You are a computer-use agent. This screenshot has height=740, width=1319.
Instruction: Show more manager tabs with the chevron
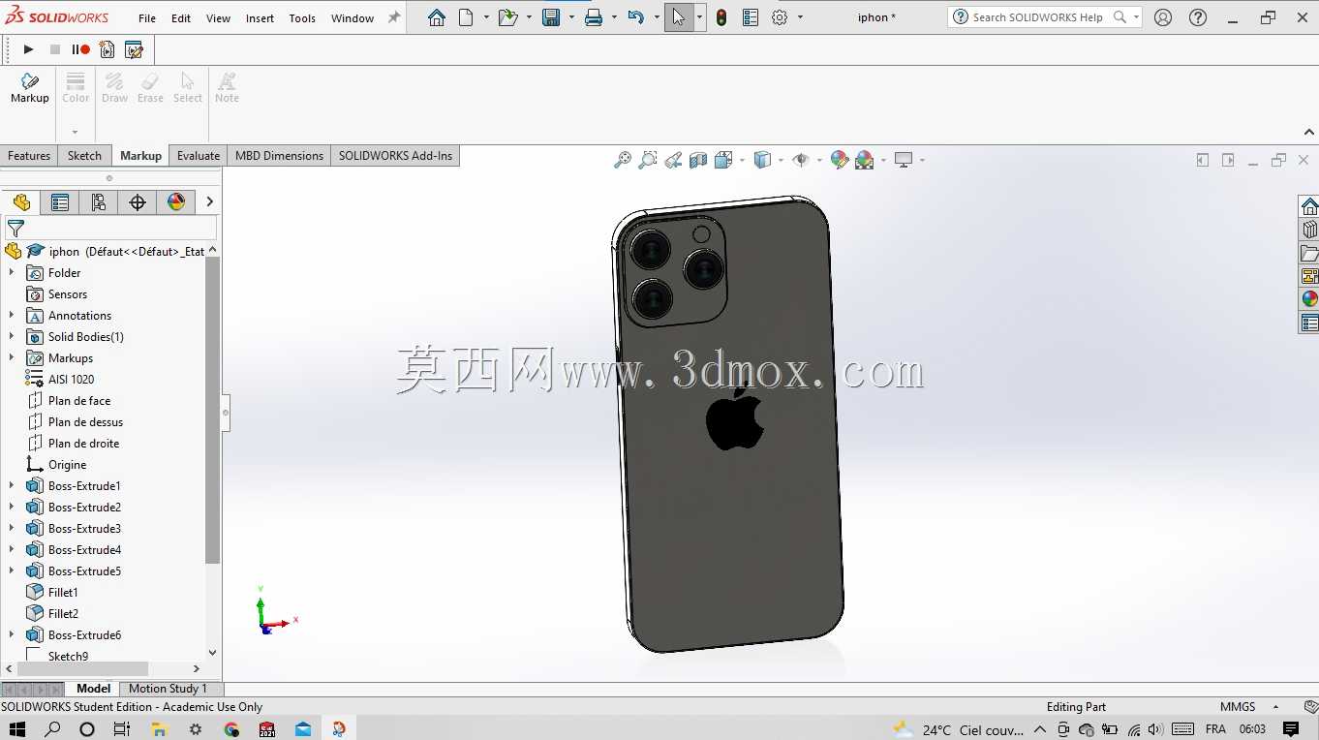[209, 201]
